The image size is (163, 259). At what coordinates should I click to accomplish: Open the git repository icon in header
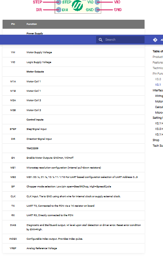[x=155, y=40]
